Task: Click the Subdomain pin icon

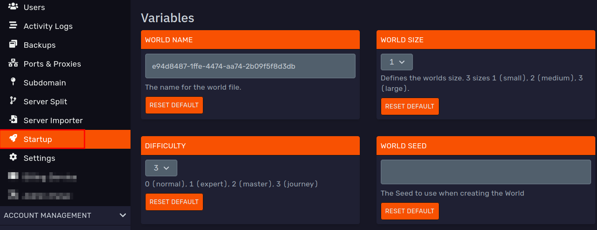Action: (13, 82)
